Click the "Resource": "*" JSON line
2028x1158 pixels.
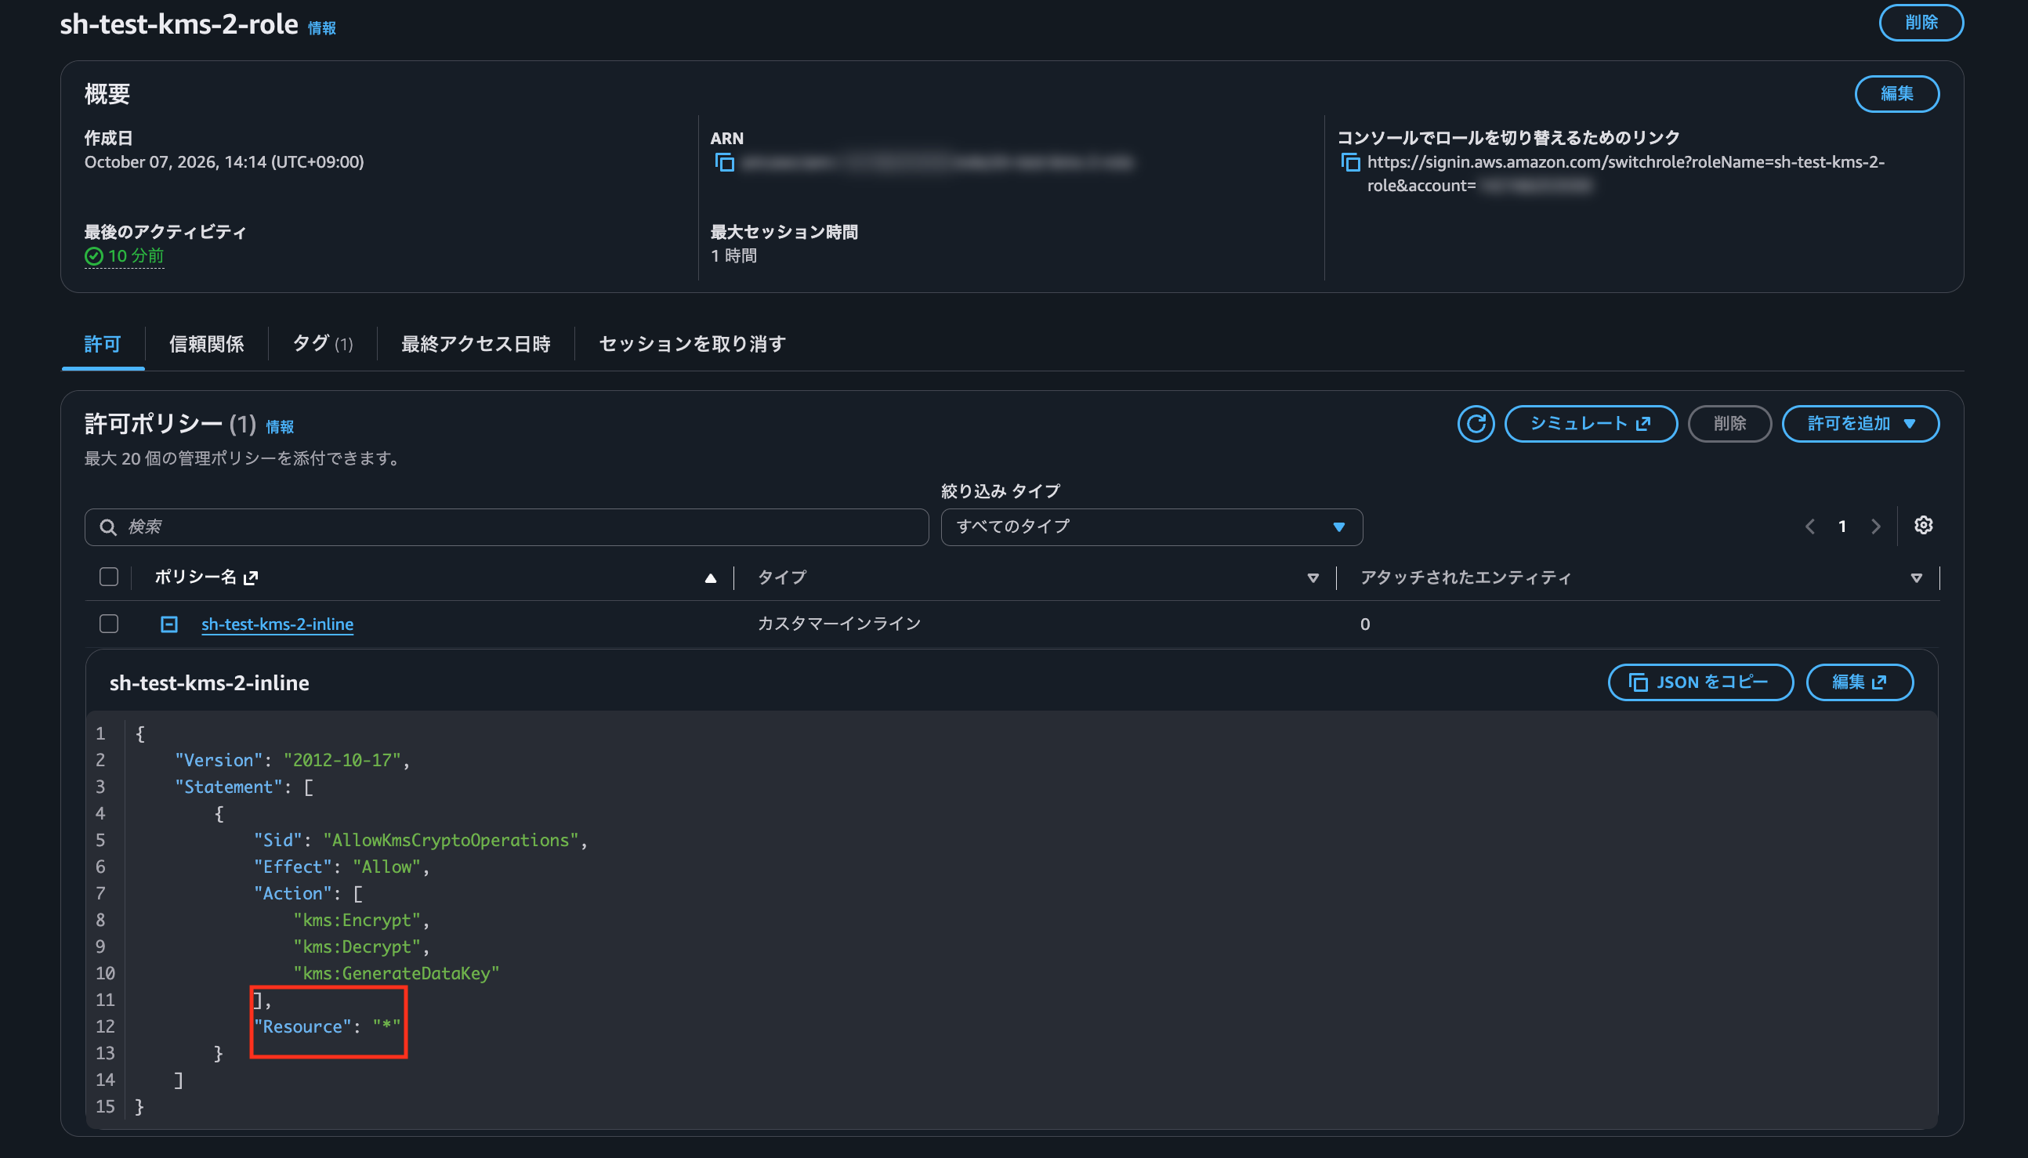click(x=327, y=1027)
